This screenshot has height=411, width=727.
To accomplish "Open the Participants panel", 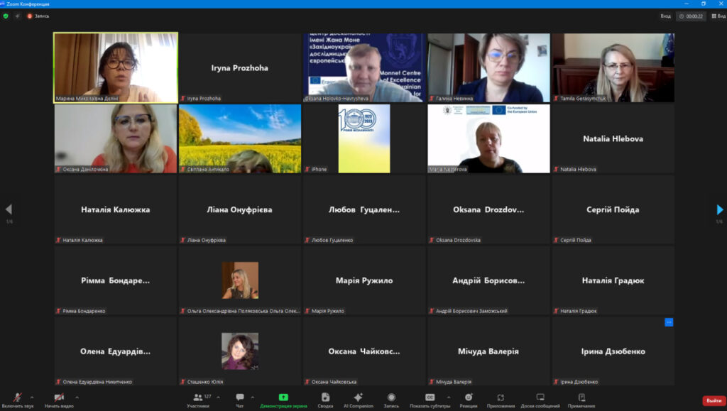I will point(197,398).
